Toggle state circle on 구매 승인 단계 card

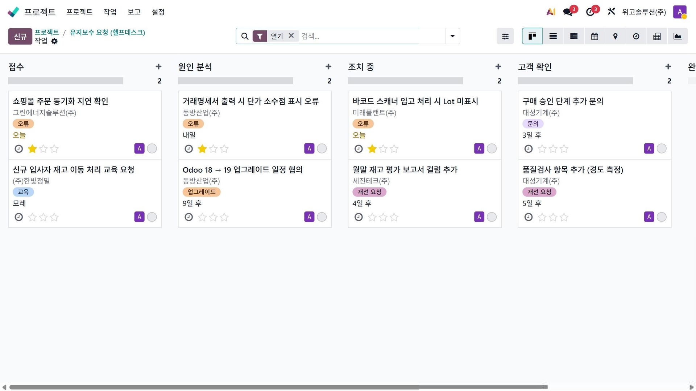pos(662,148)
